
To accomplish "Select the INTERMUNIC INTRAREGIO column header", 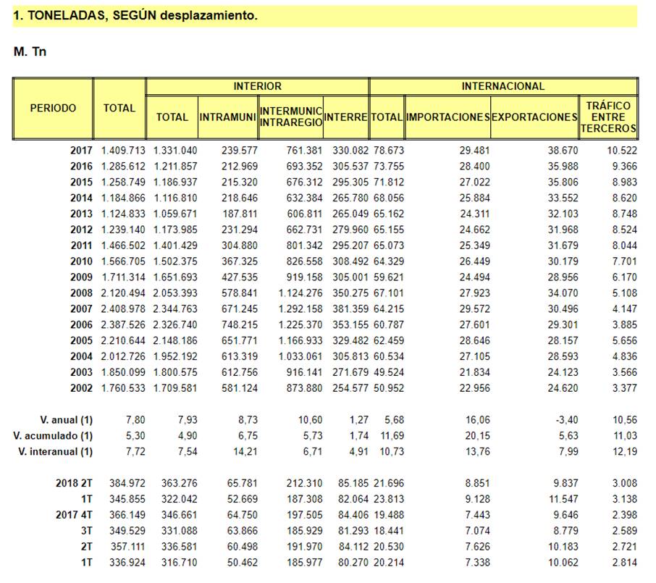I will pos(290,117).
